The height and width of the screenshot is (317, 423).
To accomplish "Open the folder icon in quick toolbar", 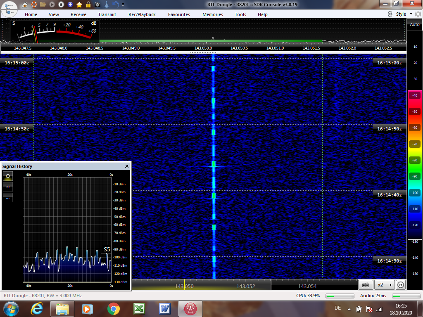I will coord(43,5).
